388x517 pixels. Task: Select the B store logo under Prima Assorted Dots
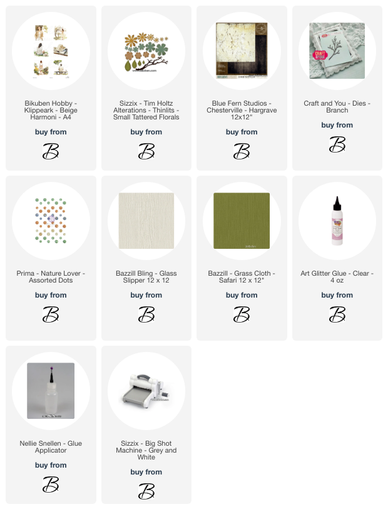[x=51, y=314]
